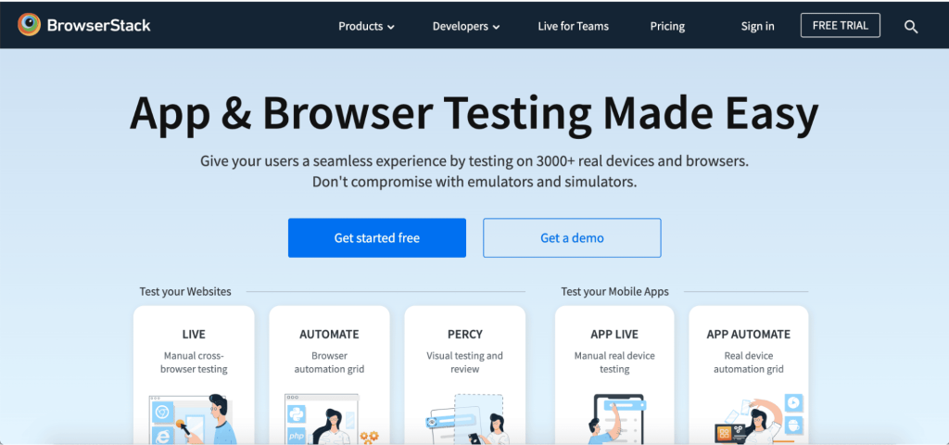The width and height of the screenshot is (949, 445).
Task: Expand the Products dropdown menu
Action: (366, 26)
